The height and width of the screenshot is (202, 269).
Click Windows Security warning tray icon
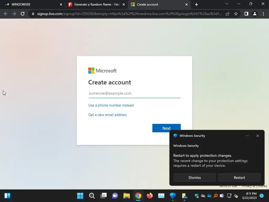pyautogui.click(x=196, y=196)
